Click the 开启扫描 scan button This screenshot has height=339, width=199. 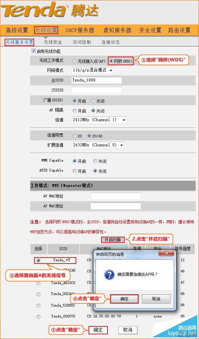(x=113, y=240)
